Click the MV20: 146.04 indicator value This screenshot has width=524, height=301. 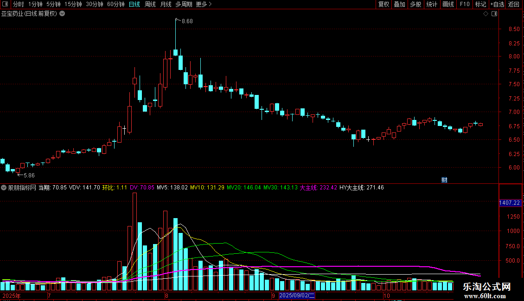point(244,188)
